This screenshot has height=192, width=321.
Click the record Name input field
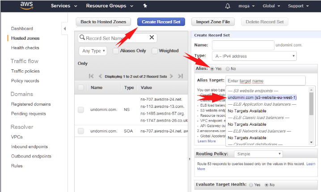tap(243, 45)
